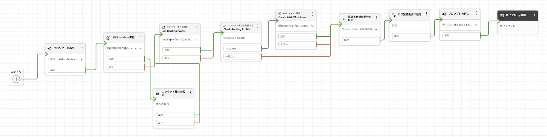Click the Check Routing Profile branch icon

pos(225,25)
